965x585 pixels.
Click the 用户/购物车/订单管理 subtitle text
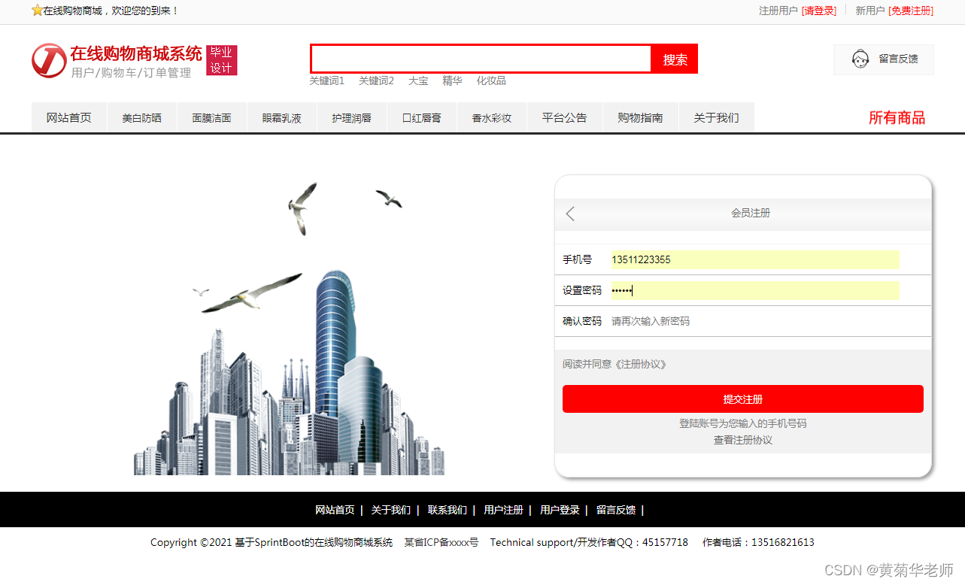(x=132, y=73)
